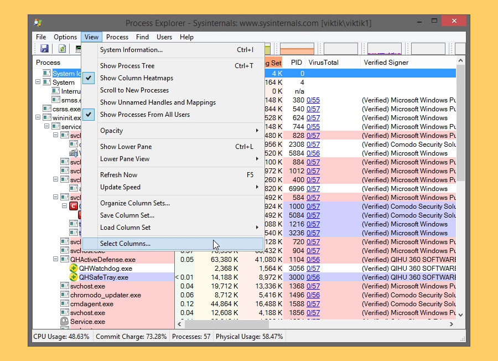Viewport: 498px width, 361px height.
Task: Click the Verified Signer column header
Action: click(x=385, y=63)
